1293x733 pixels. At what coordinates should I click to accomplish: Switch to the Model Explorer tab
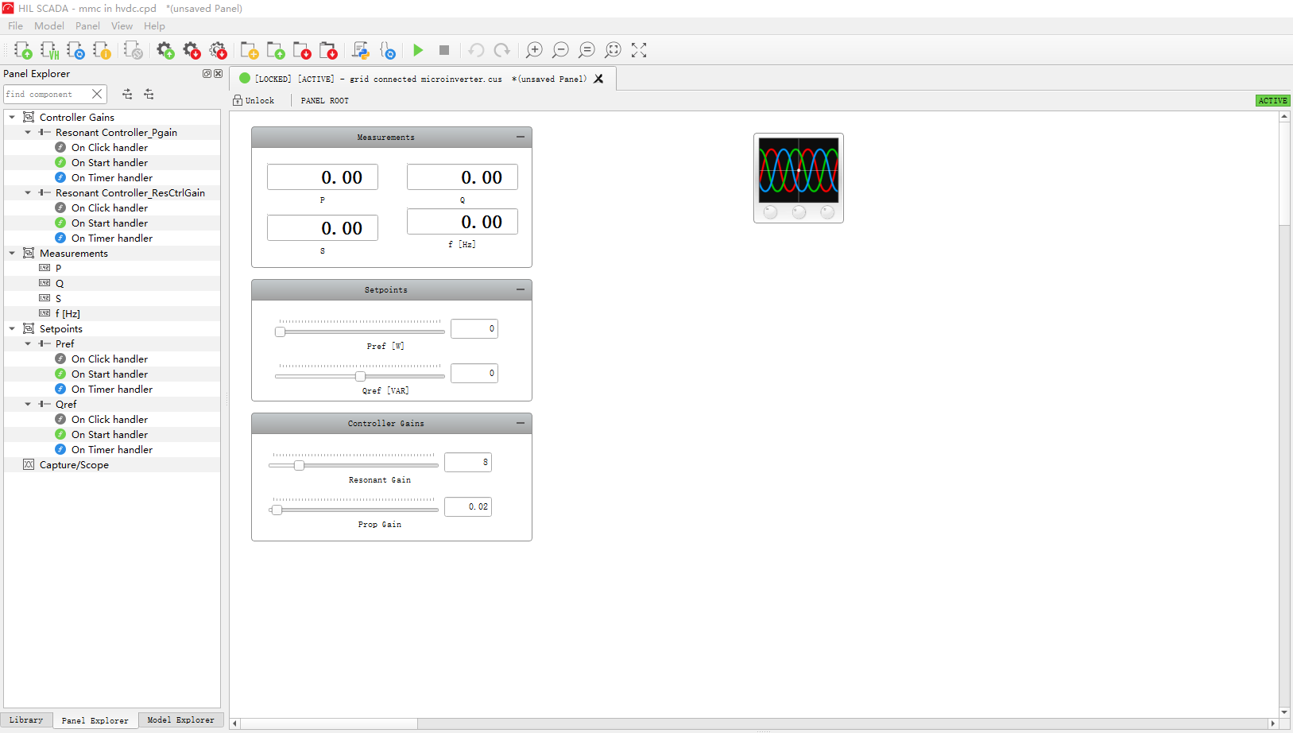pos(180,720)
